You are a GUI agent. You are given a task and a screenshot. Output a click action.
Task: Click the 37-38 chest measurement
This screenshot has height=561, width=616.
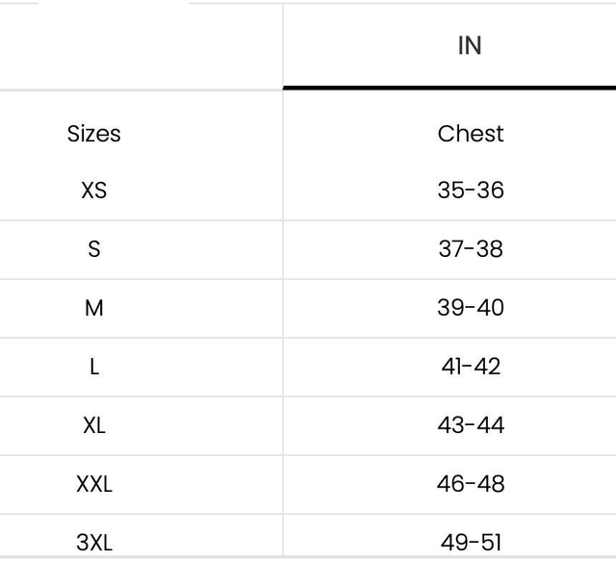(471, 249)
